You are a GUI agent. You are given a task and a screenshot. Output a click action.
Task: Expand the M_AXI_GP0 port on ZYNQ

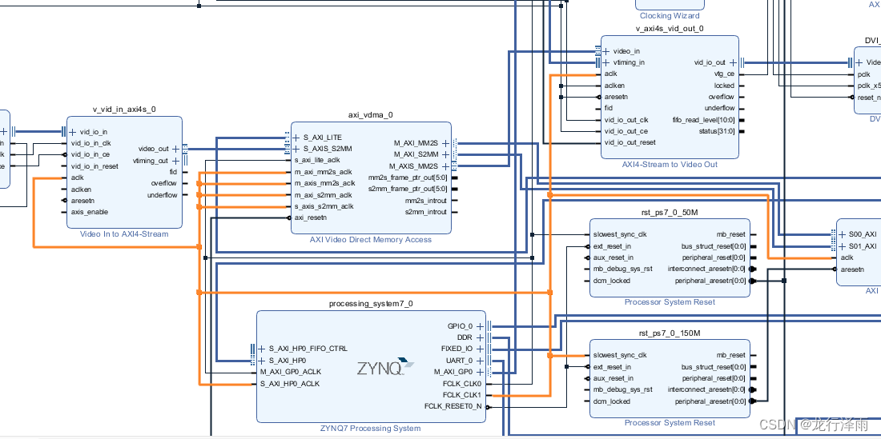tap(481, 372)
